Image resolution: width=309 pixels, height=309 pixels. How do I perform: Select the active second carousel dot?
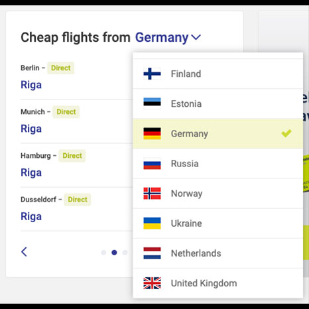[x=114, y=253]
